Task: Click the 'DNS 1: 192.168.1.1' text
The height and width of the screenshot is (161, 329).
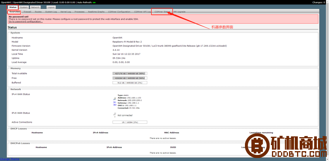Action: click(127, 106)
